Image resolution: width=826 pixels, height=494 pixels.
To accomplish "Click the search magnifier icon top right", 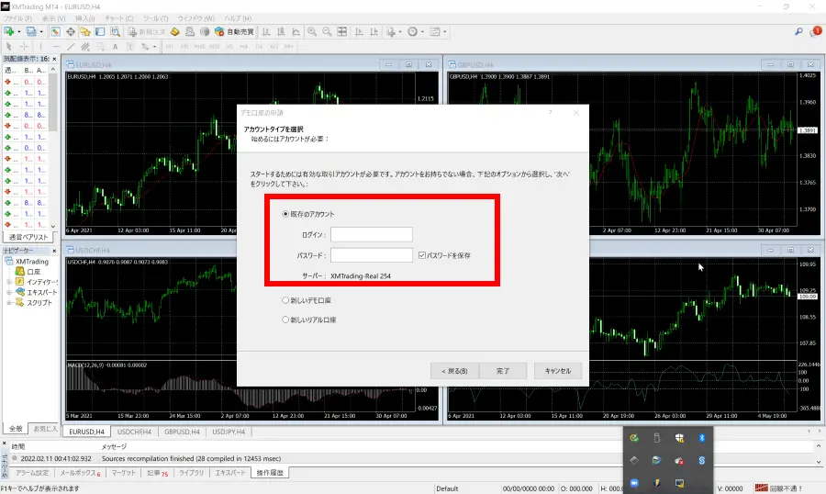I will click(798, 31).
